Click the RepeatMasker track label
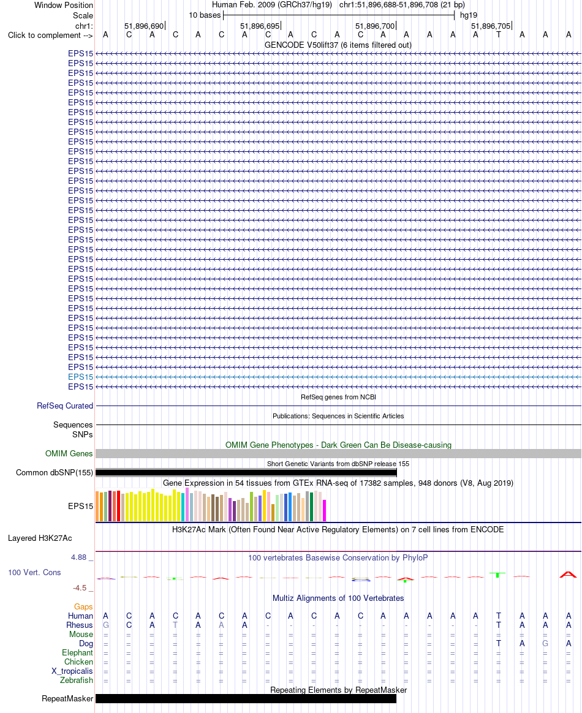The image size is (582, 713). click(67, 698)
